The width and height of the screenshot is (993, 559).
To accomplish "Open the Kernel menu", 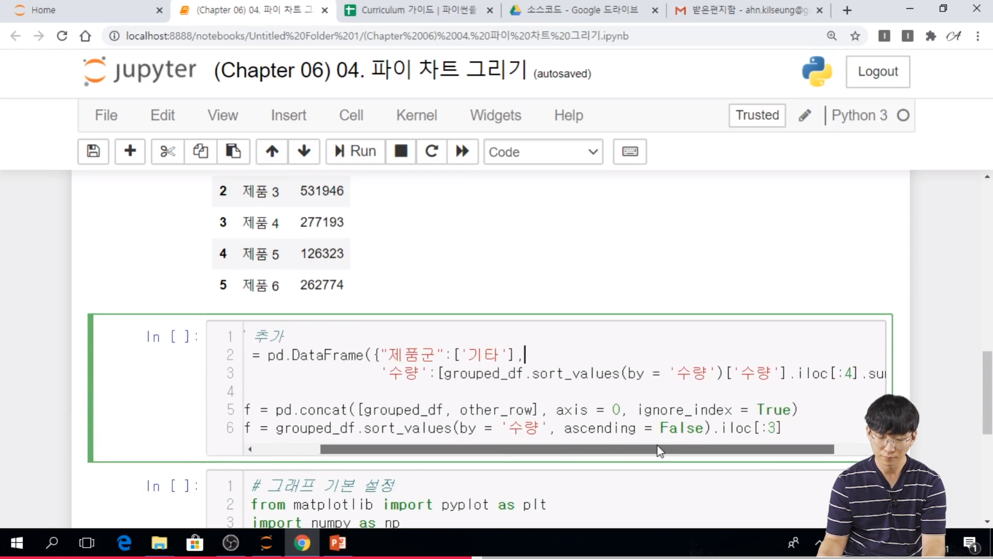I will tap(416, 115).
